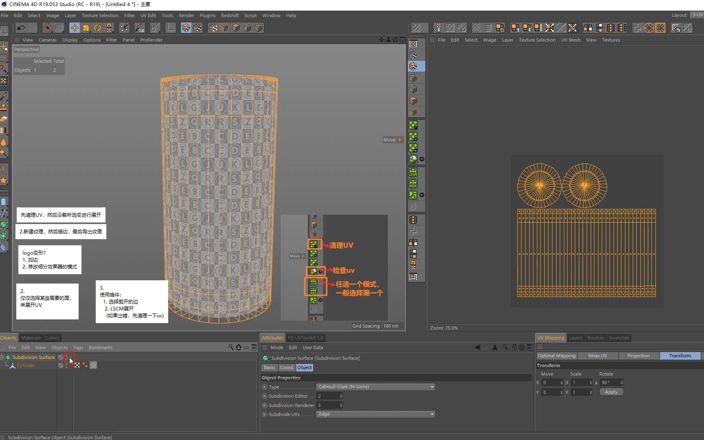Image resolution: width=704 pixels, height=440 pixels.
Task: Select the Move tool in the toolbar
Action: pyautogui.click(x=74, y=27)
